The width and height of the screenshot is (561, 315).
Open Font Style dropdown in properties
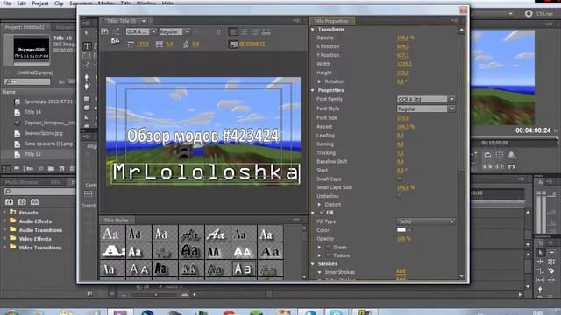(426, 108)
